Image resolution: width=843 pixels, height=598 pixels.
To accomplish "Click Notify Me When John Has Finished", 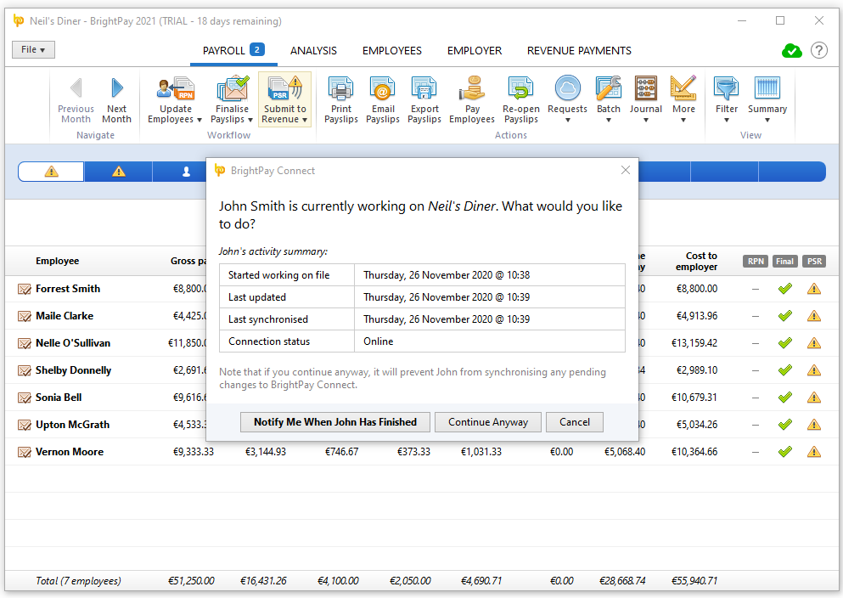I will 335,422.
